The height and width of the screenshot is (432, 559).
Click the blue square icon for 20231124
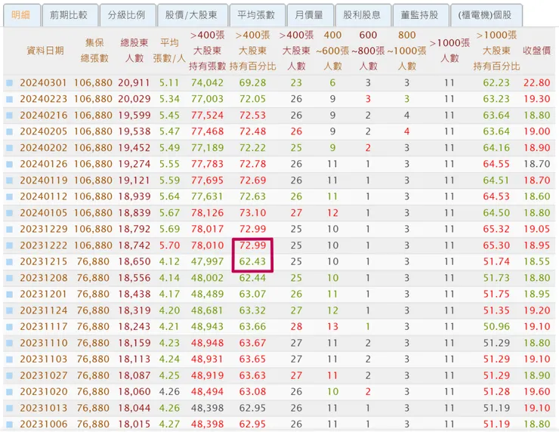[x=10, y=311]
